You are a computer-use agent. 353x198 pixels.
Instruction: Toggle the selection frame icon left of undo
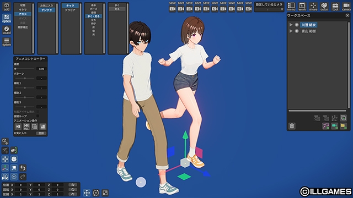tap(14, 168)
